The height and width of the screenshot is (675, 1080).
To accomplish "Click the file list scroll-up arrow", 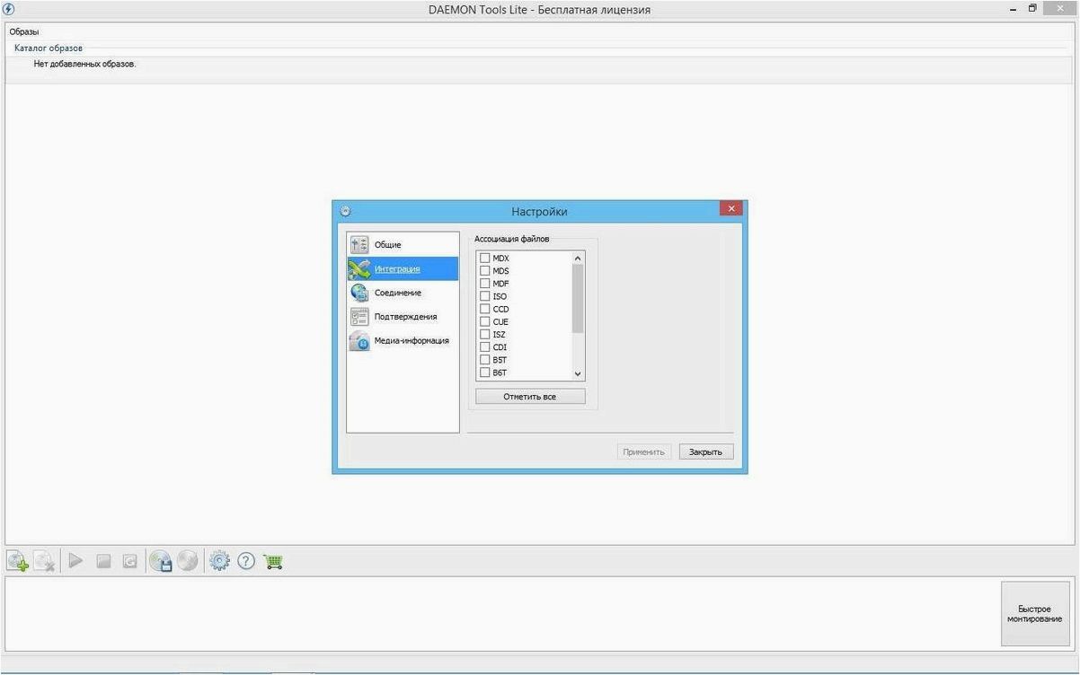I will pyautogui.click(x=578, y=259).
